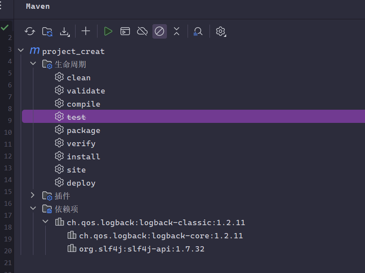This screenshot has height=273, width=365.
Task: Collapse the project_creat root node
Action: (x=21, y=51)
